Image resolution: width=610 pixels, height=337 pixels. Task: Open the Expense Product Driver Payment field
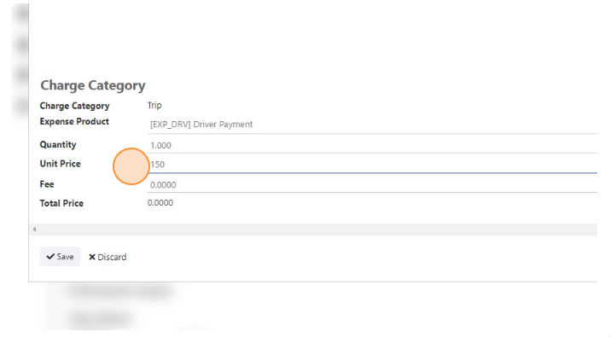click(x=372, y=125)
